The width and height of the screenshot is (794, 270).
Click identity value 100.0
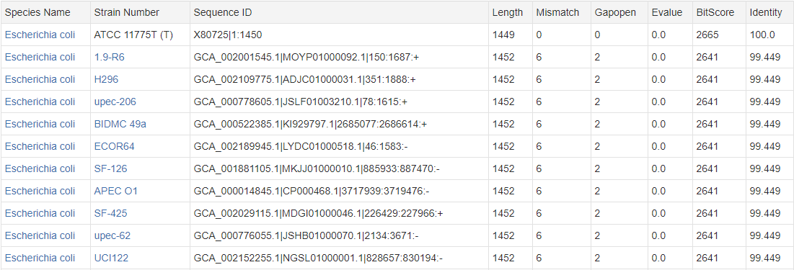coord(762,35)
